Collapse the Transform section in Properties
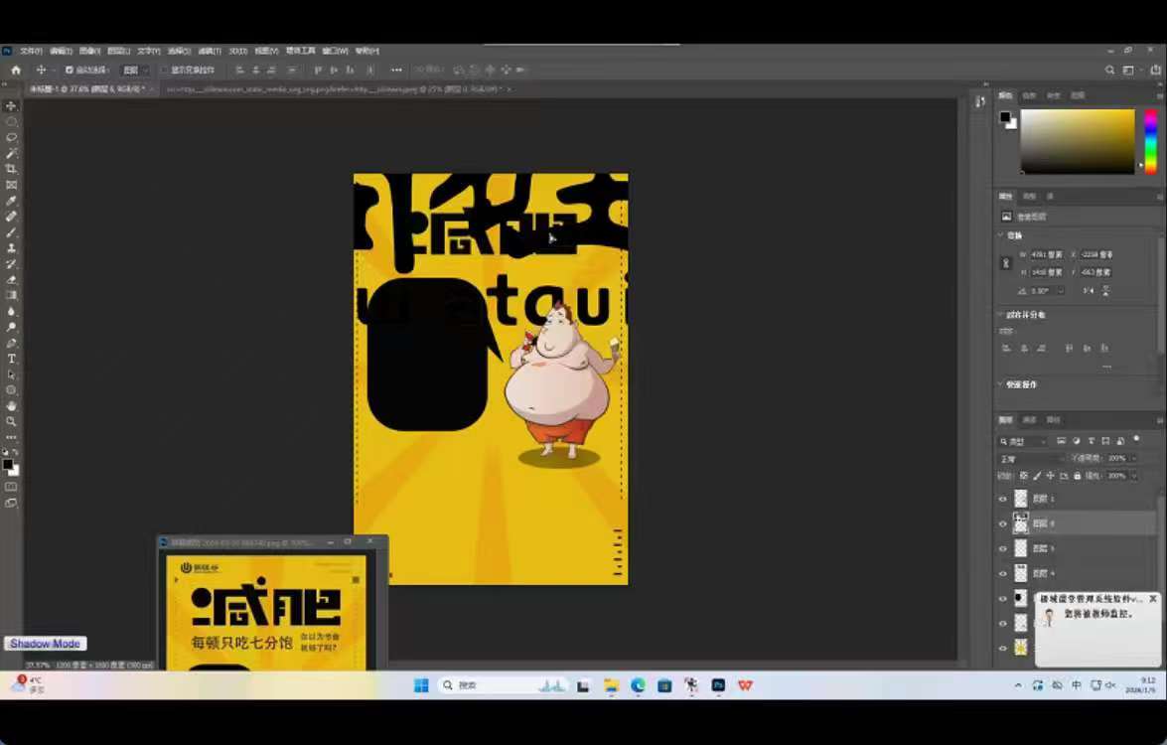This screenshot has width=1167, height=745. point(1000,235)
